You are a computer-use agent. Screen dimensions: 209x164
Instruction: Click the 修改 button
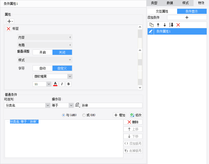pos(136,115)
